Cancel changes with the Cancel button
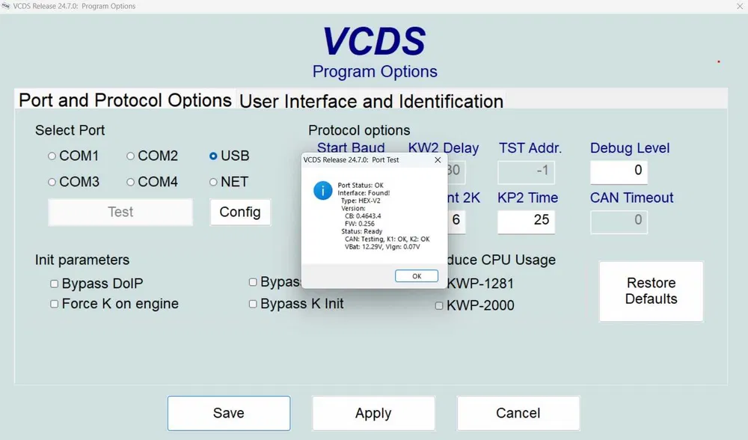 (x=518, y=413)
